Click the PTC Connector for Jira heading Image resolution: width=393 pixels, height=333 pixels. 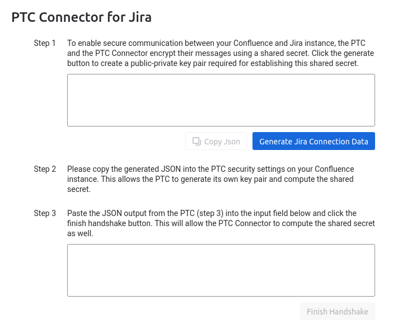82,17
